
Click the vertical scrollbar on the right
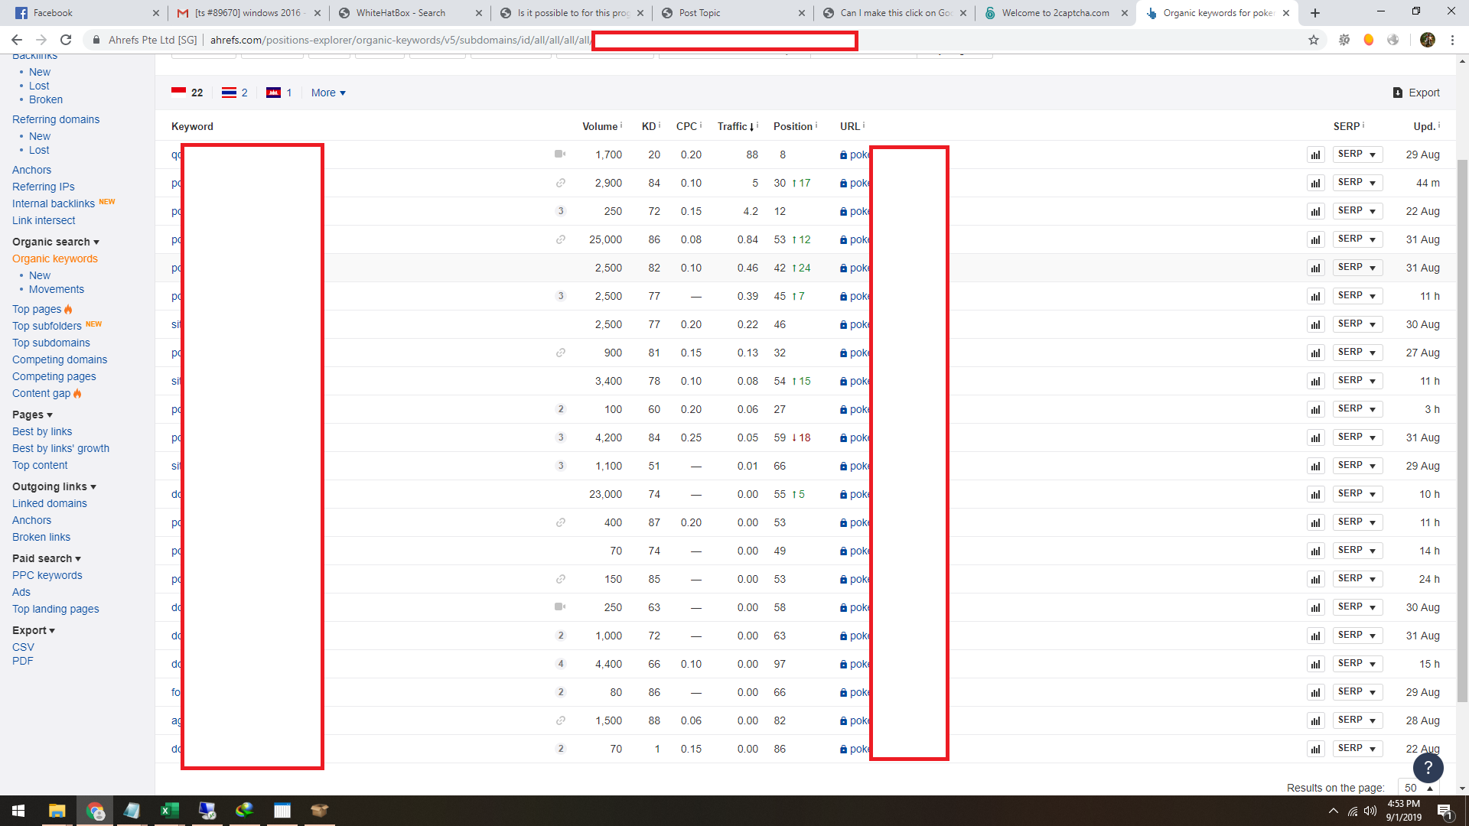coord(1462,428)
